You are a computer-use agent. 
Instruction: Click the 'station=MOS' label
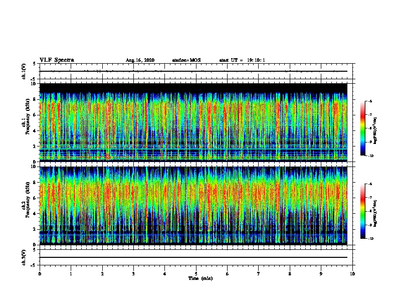click(186, 60)
